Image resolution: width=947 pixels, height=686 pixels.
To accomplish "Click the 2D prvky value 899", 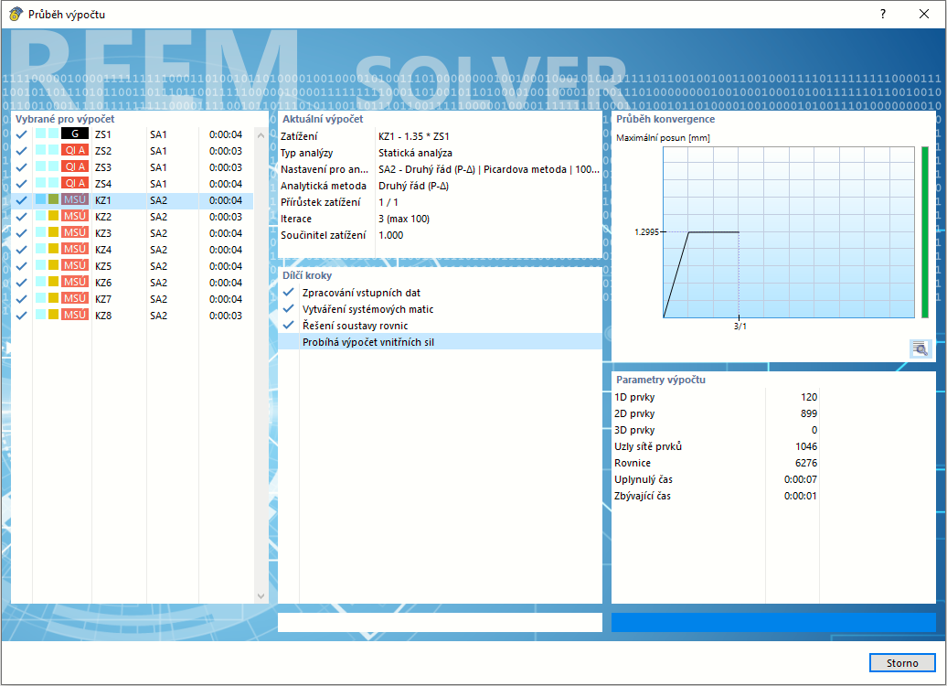I will [x=809, y=413].
